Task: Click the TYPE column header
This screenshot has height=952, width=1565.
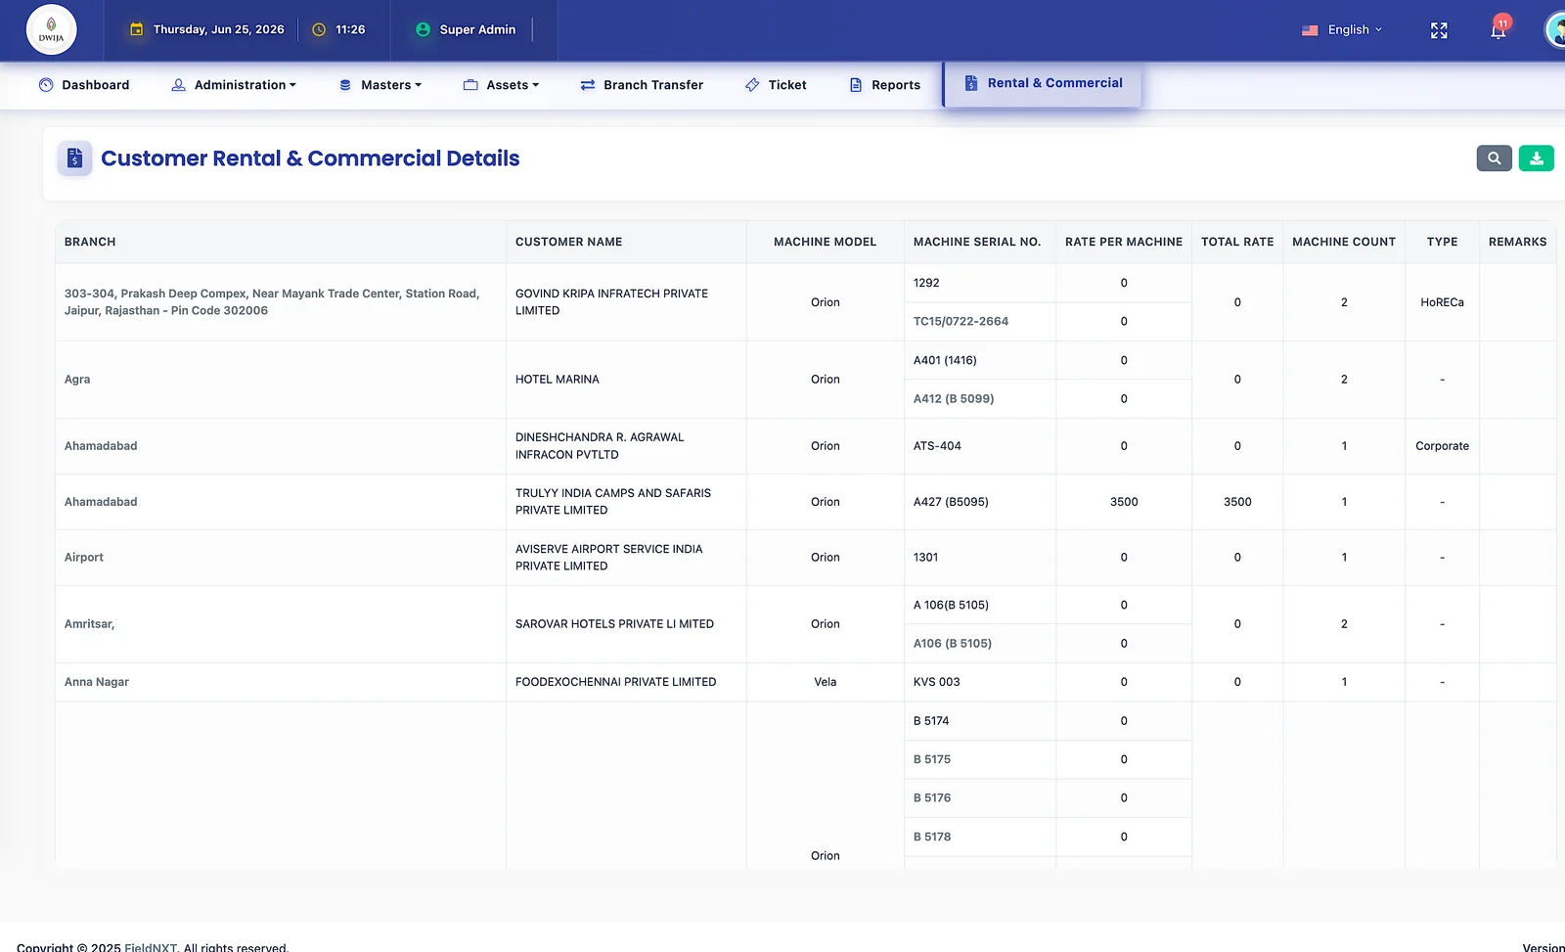Action: click(x=1442, y=242)
